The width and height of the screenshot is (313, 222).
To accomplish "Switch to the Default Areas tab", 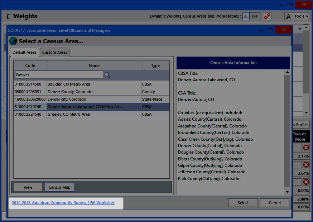I will coord(24,52).
